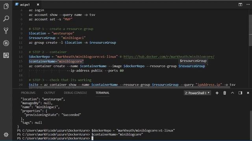Click the $resourceGroup hover tooltip
Screen dimensions: 252x141
coord(193,61)
